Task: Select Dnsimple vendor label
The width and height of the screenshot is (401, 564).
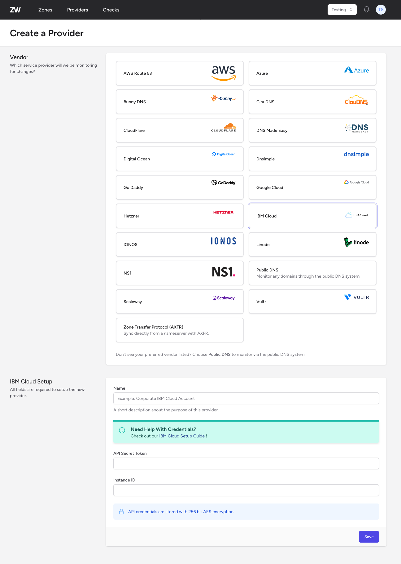Action: coord(265,159)
